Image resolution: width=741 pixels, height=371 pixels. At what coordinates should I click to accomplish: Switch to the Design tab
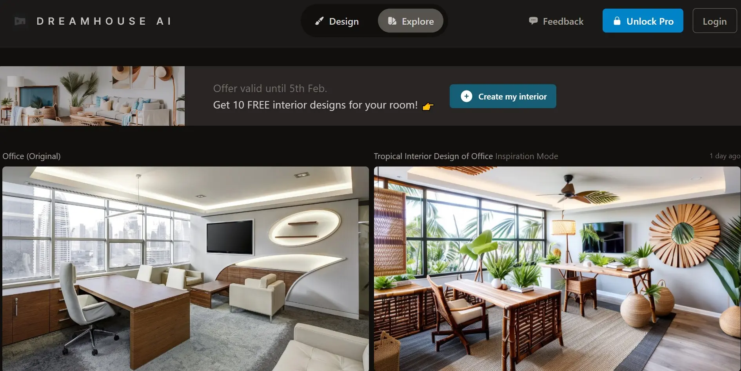click(337, 21)
